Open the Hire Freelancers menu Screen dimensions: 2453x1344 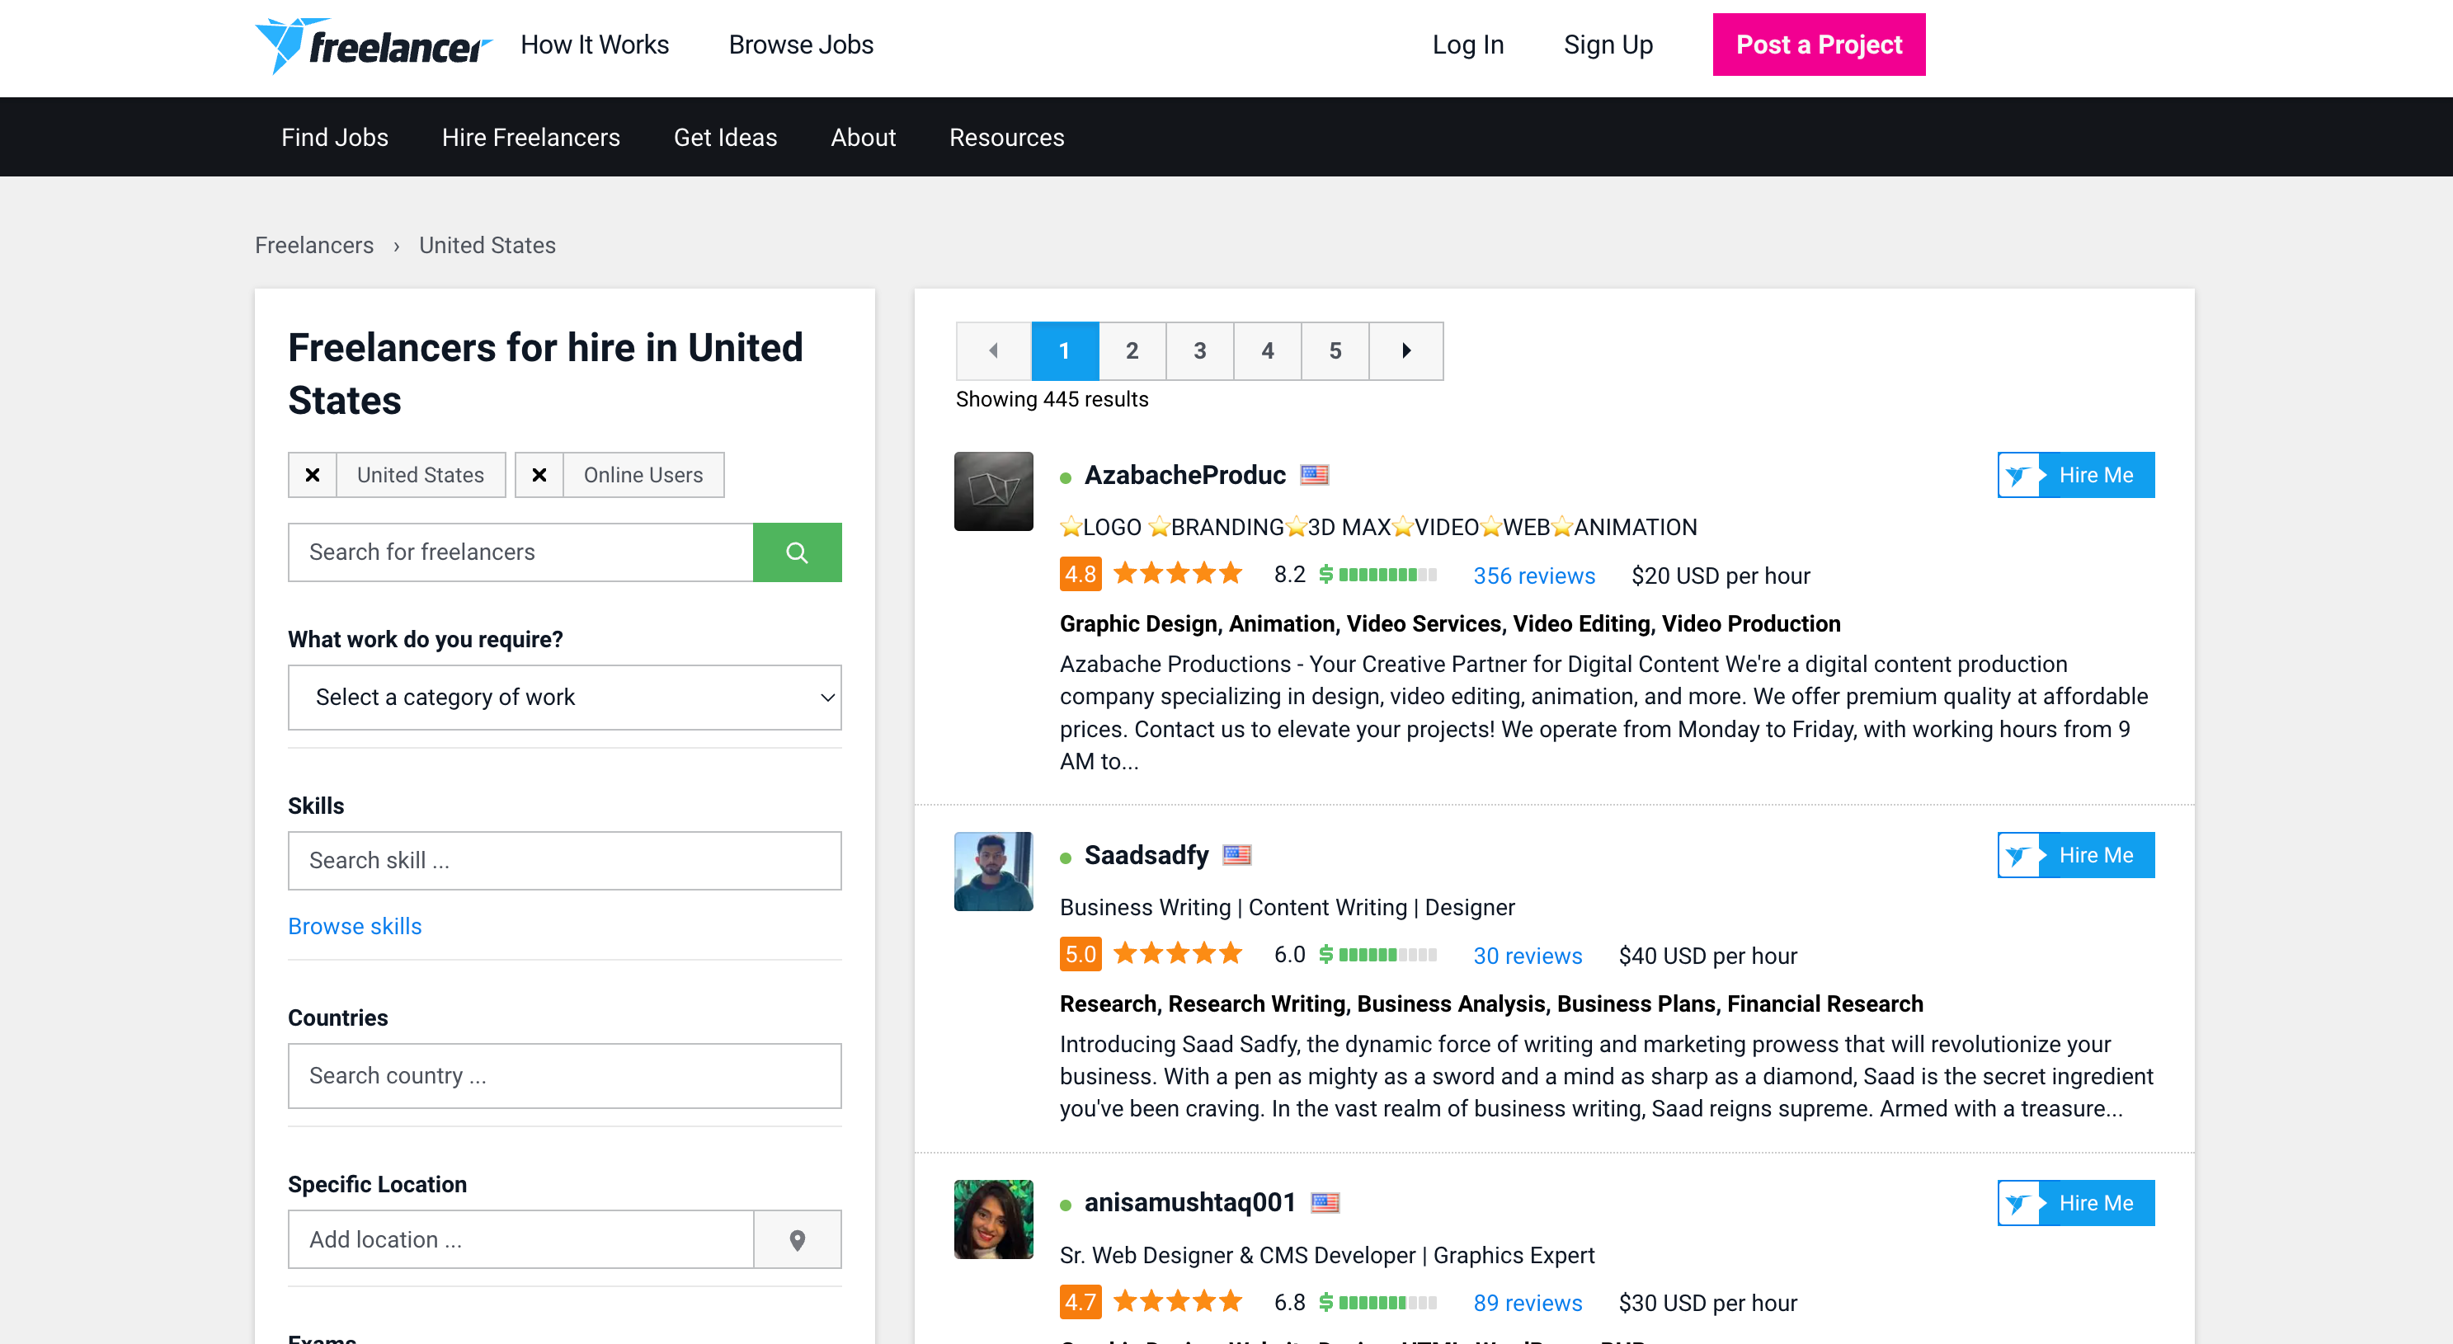(530, 137)
